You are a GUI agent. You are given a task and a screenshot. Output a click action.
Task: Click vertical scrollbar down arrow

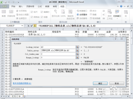point(132,94)
